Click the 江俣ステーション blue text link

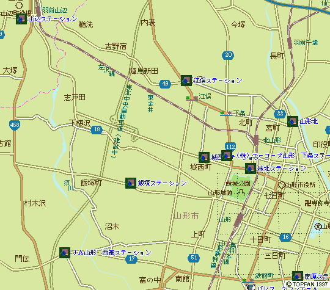point(218,81)
